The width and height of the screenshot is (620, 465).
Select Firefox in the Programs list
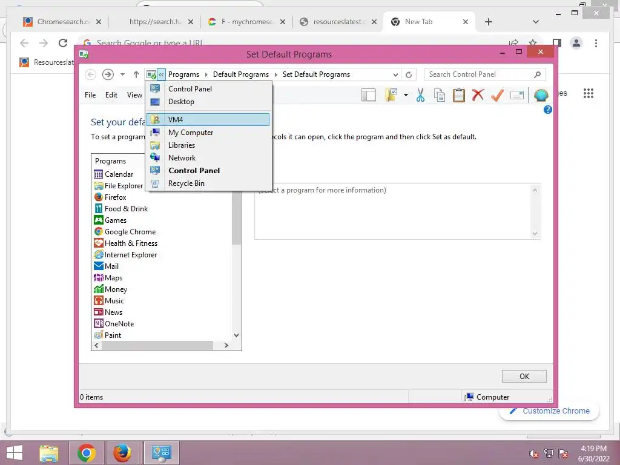tap(110, 197)
